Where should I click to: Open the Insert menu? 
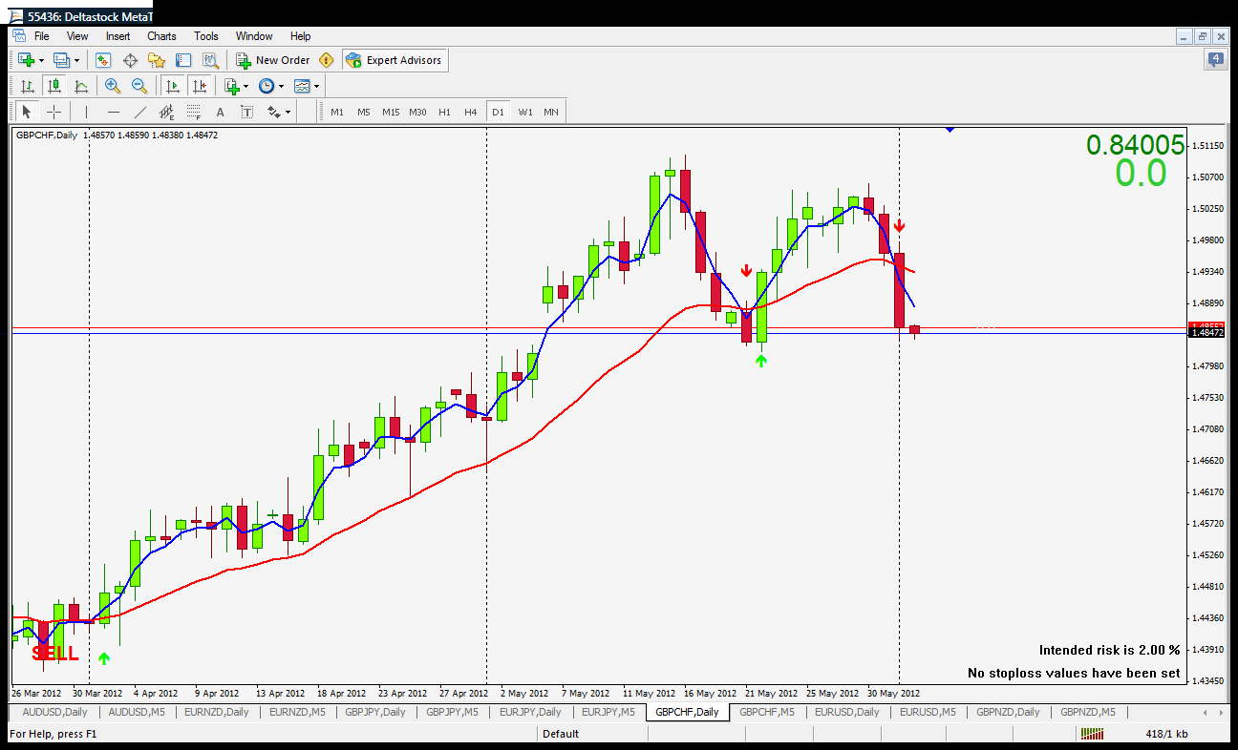click(118, 36)
